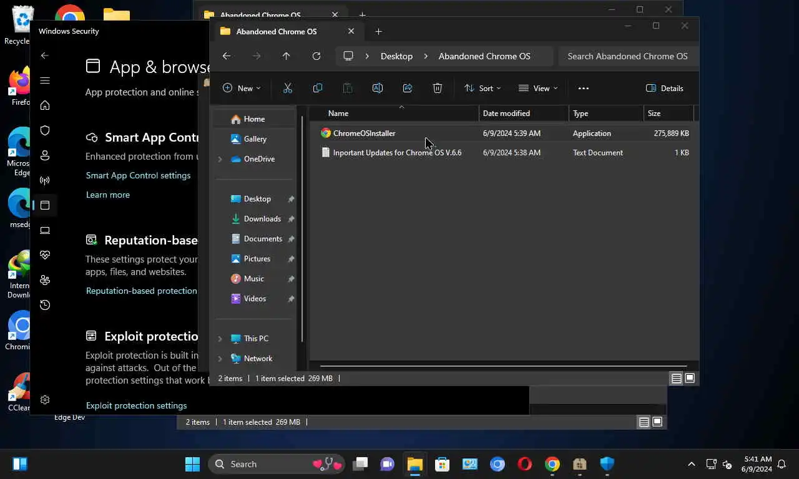Click Desktop in address bar breadcrumb
Screen dimensions: 799x479
396,56
